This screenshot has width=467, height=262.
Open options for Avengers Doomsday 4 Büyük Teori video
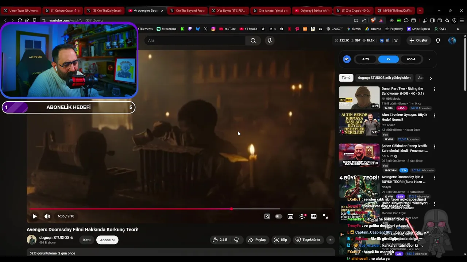[435, 178]
